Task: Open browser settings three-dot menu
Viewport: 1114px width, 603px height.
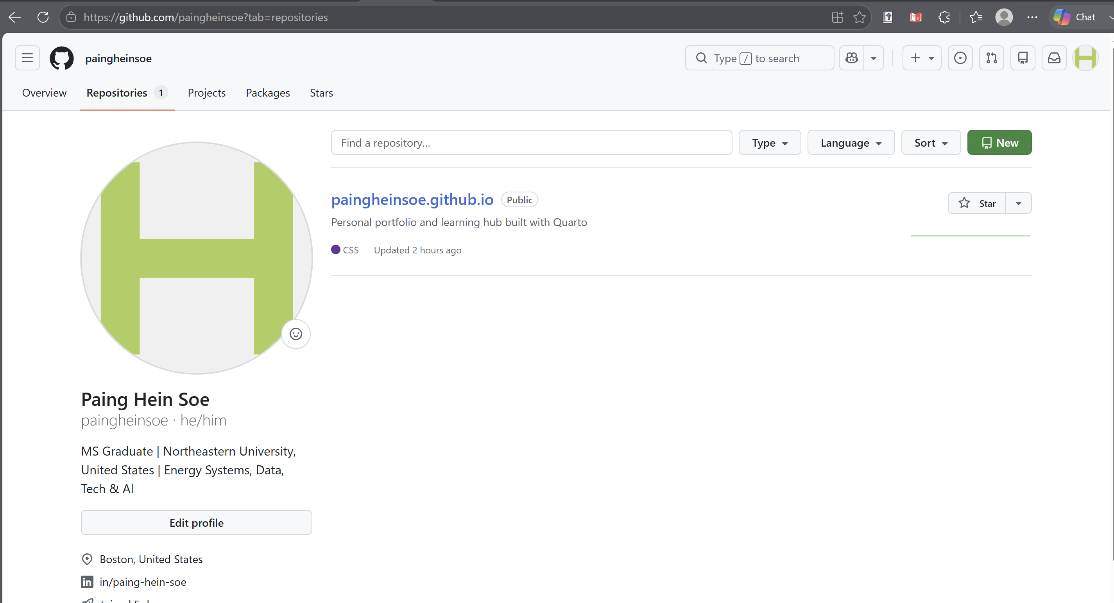Action: pyautogui.click(x=1032, y=17)
